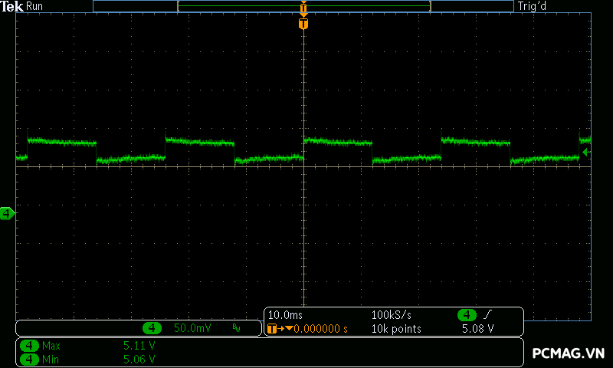This screenshot has height=368, width=613.
Task: Click the bandwidth limit Bw indicator
Action: click(236, 328)
